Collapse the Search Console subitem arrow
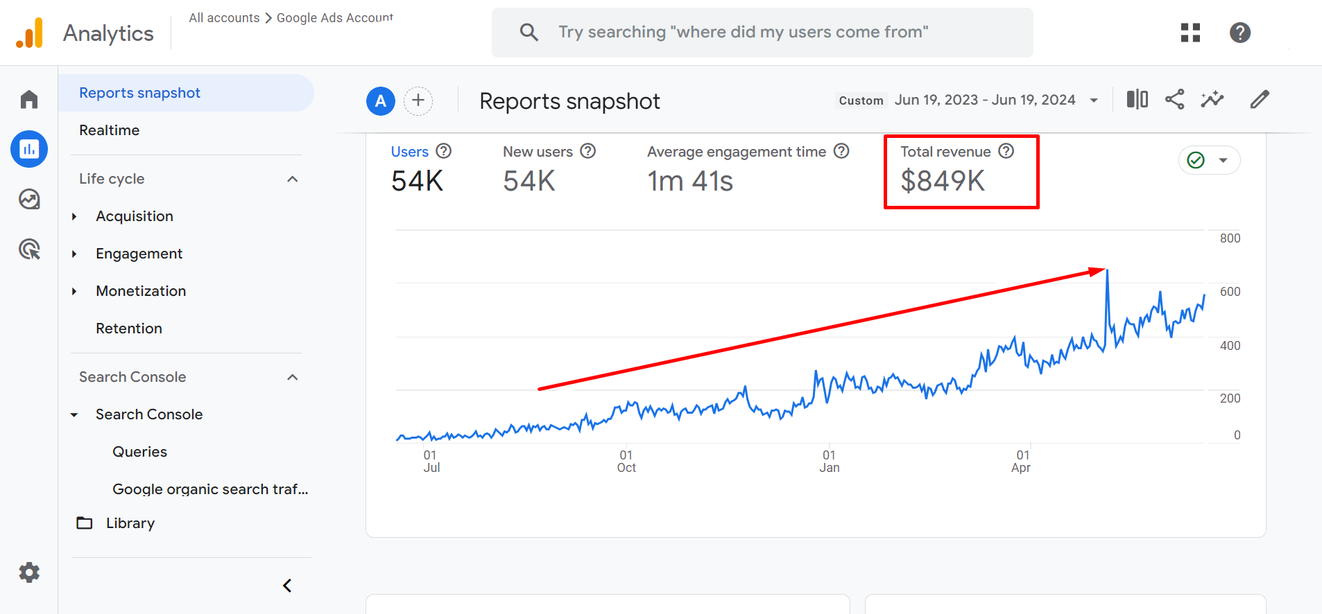Image resolution: width=1322 pixels, height=614 pixels. pyautogui.click(x=74, y=414)
